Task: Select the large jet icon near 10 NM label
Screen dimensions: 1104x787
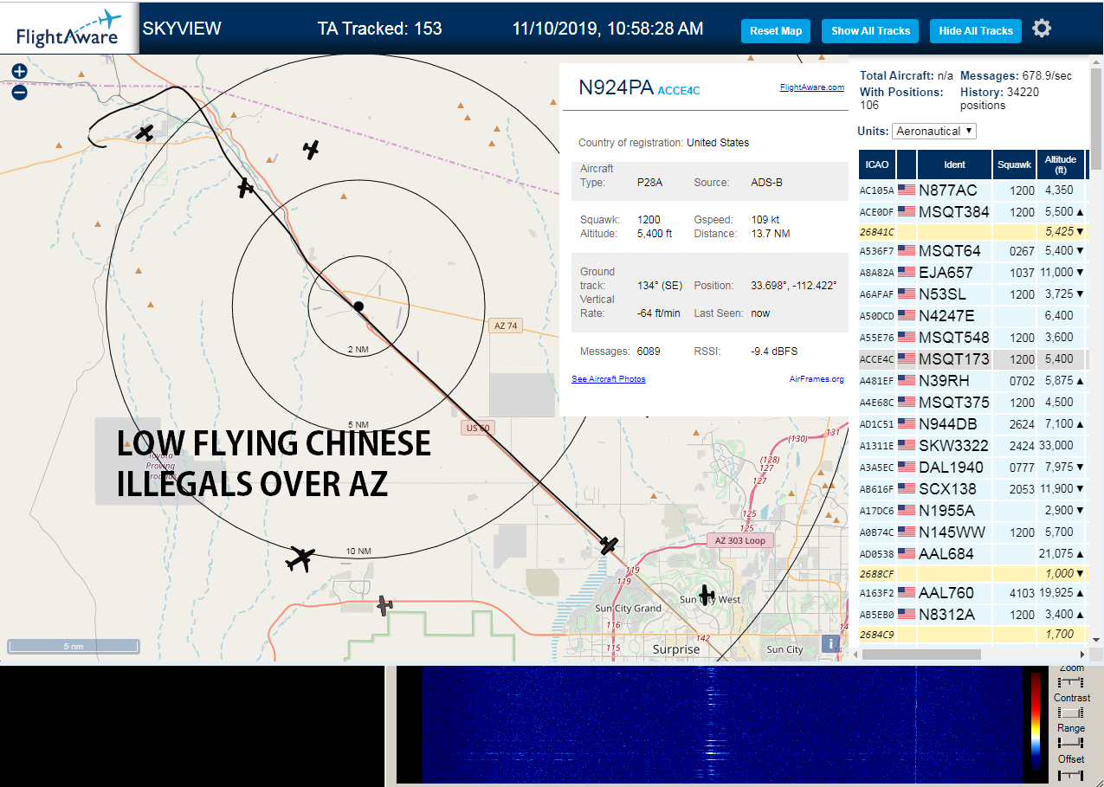Action: pyautogui.click(x=302, y=558)
